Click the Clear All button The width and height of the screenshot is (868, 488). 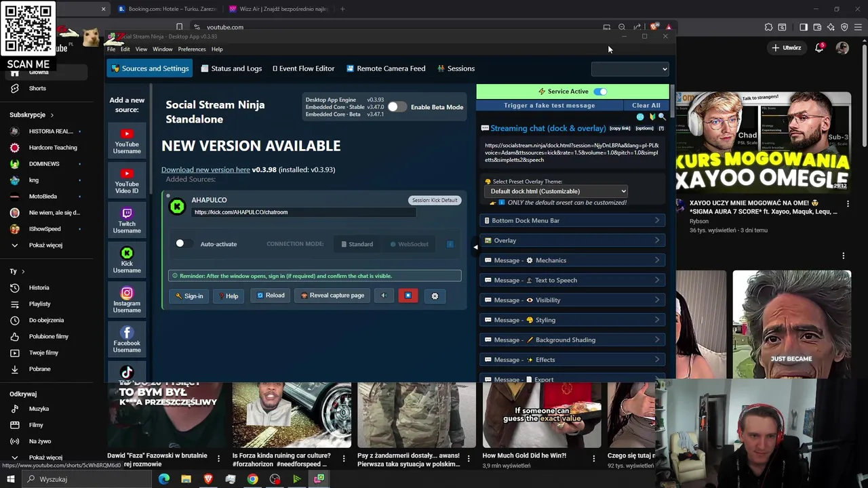point(646,106)
